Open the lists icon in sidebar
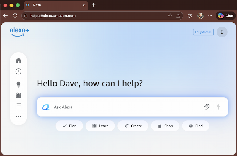 point(18,106)
